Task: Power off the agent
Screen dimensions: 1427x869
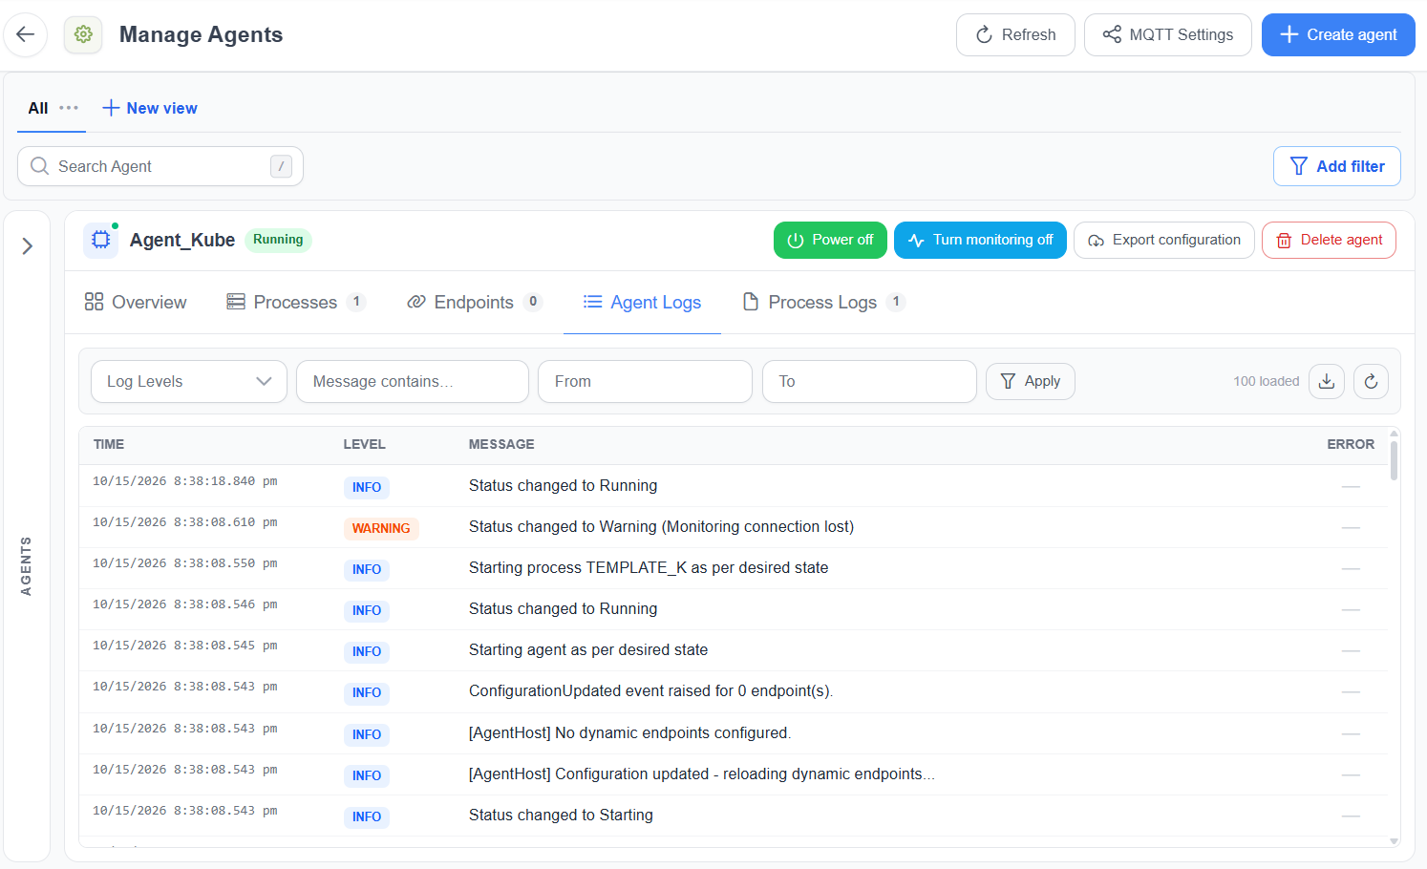Action: click(830, 240)
